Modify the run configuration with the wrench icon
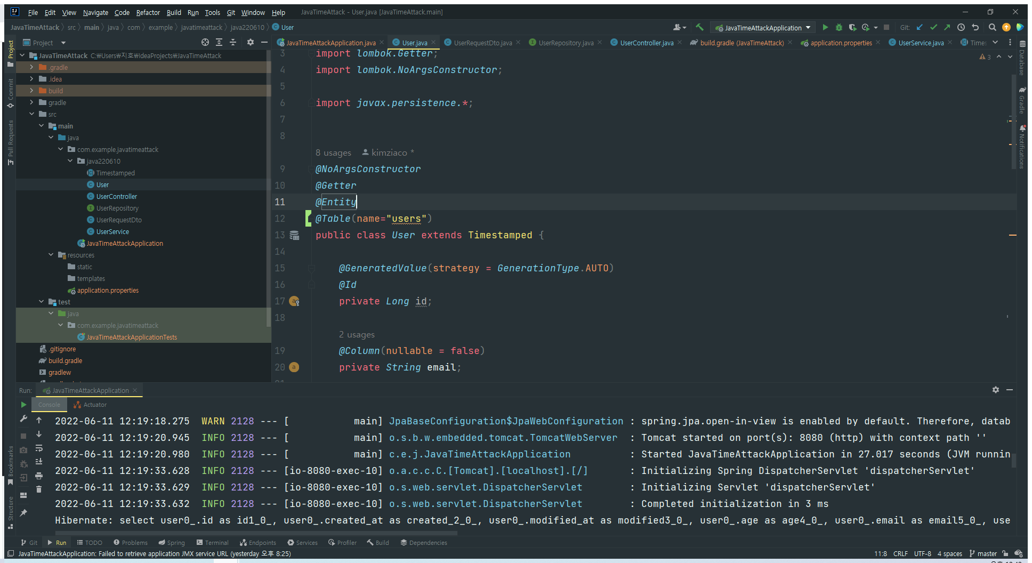 pyautogui.click(x=23, y=419)
